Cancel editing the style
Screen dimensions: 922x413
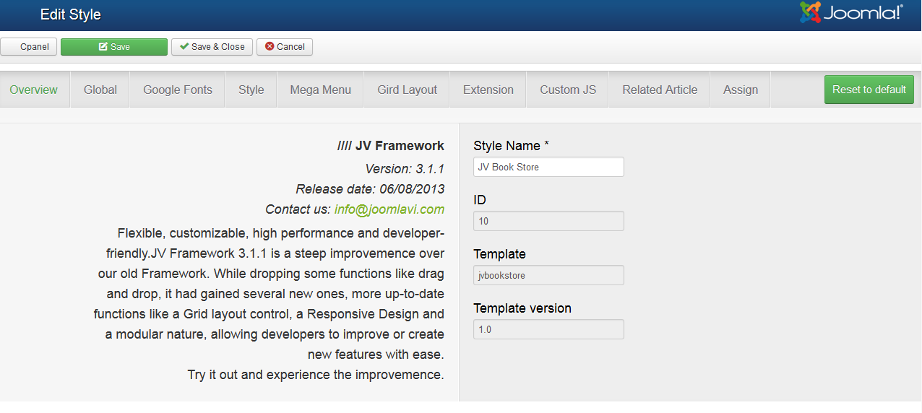coord(285,47)
